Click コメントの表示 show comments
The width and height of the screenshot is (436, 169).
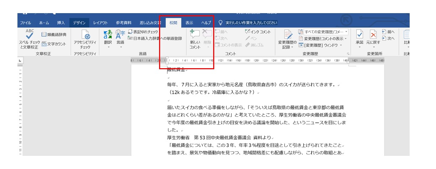click(228, 45)
